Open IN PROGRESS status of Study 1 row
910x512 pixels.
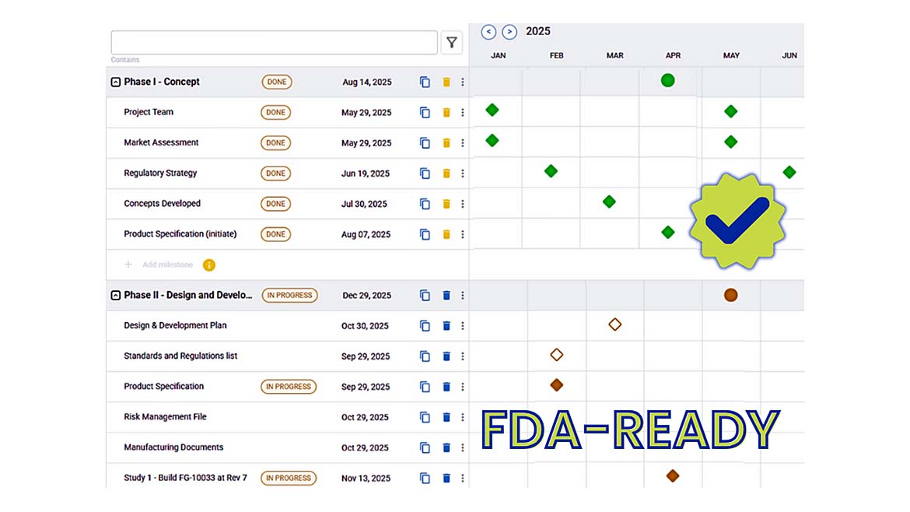click(289, 478)
